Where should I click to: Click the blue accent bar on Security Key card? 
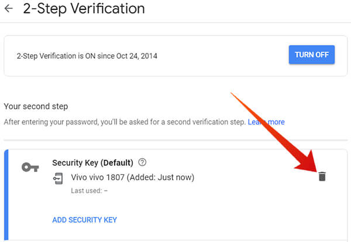pyautogui.click(x=6, y=195)
